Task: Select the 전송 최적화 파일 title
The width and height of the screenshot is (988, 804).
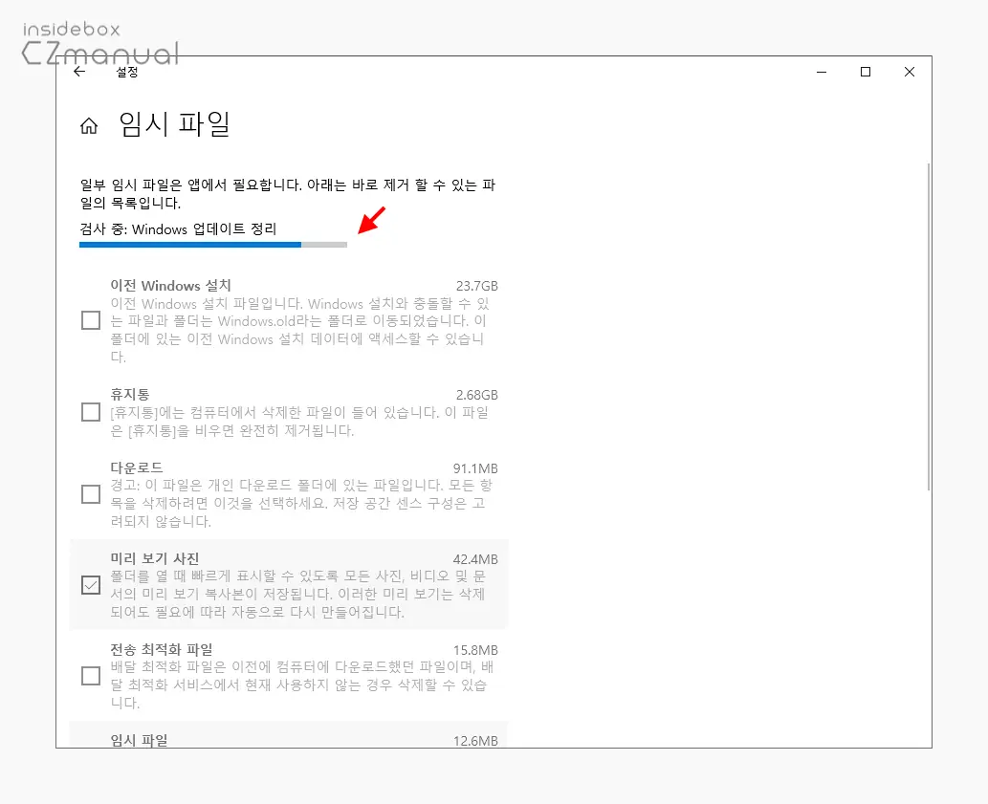Action: coord(162,648)
